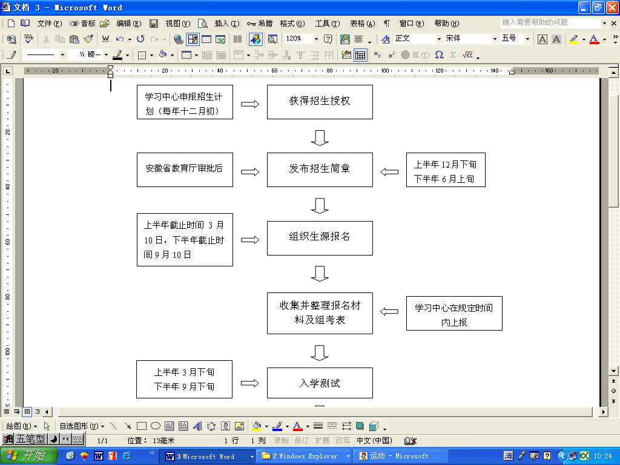The height and width of the screenshot is (465, 620).
Task: Toggle the Character Border A button
Action: pos(542,39)
